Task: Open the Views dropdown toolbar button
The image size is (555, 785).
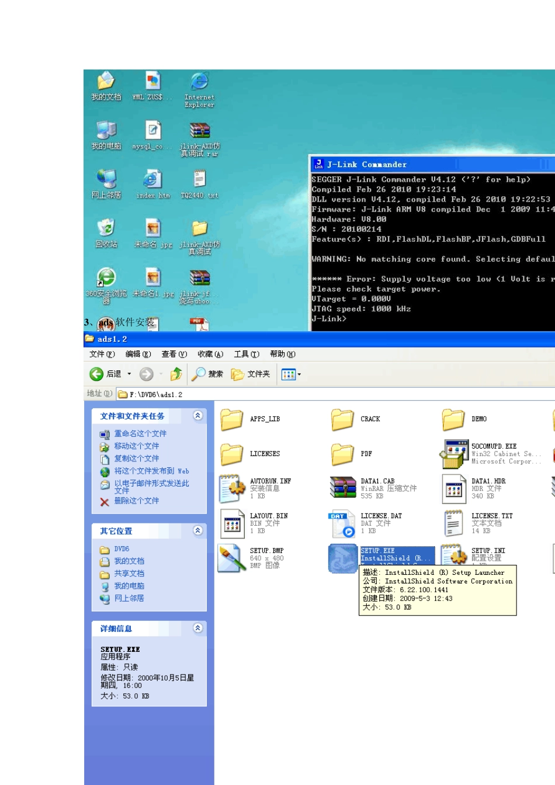Action: tap(291, 374)
